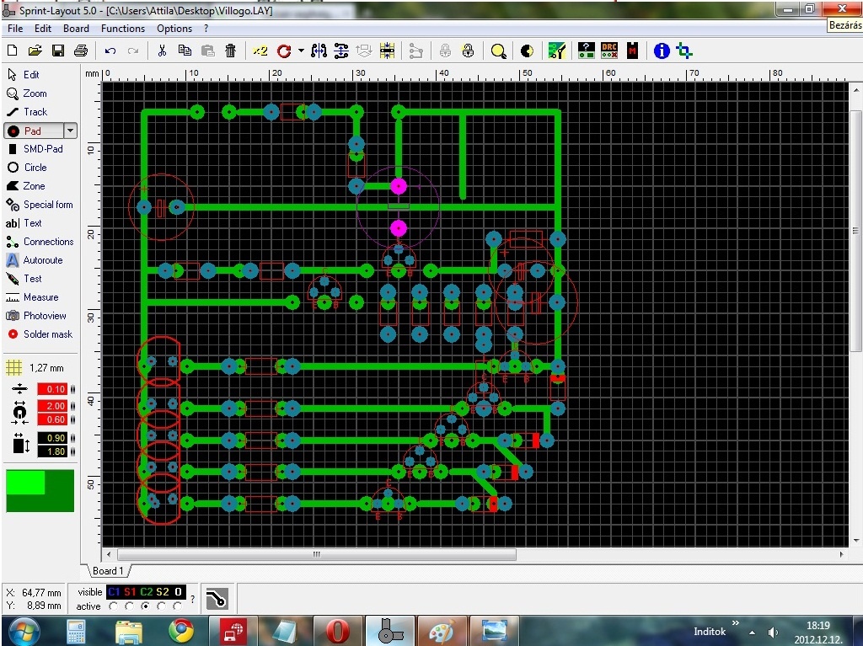Screen dimensions: 863x646
Task: Open the grid size 1,27 mm selector
Action: (x=37, y=368)
